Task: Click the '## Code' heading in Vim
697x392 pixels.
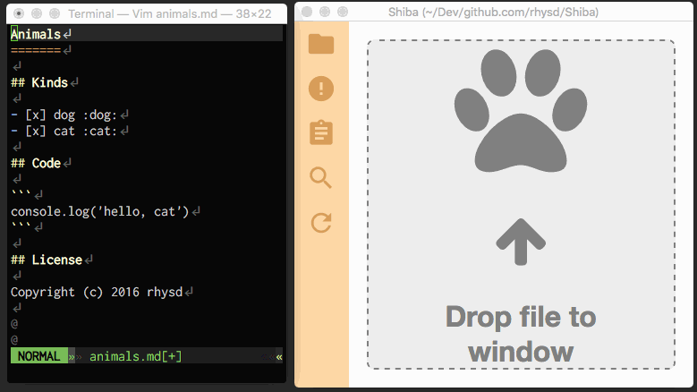Action: click(x=36, y=163)
